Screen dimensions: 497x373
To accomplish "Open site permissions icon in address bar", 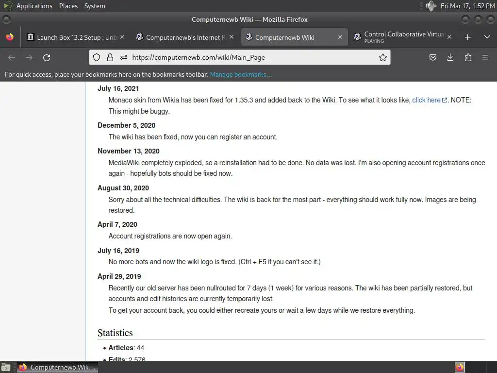I will tap(124, 57).
